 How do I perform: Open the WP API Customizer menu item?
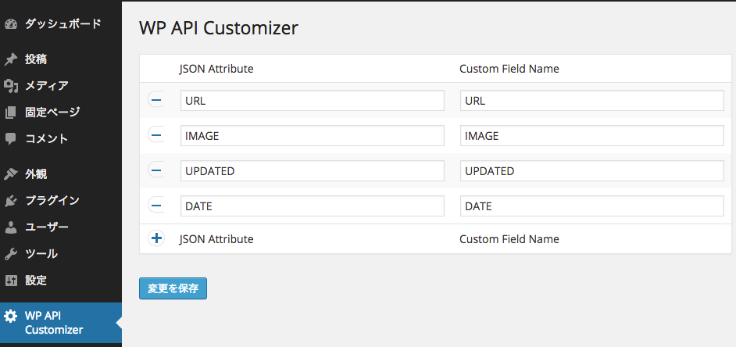(x=60, y=323)
